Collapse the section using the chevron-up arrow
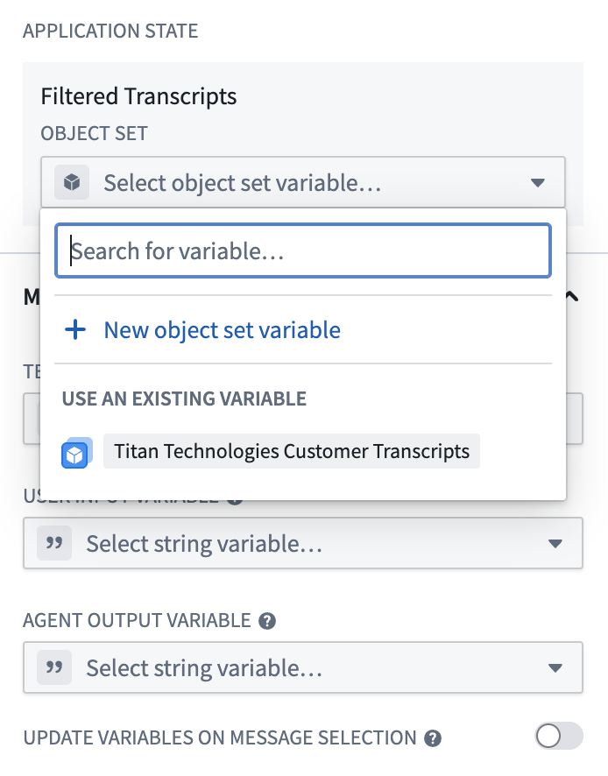 click(x=572, y=296)
